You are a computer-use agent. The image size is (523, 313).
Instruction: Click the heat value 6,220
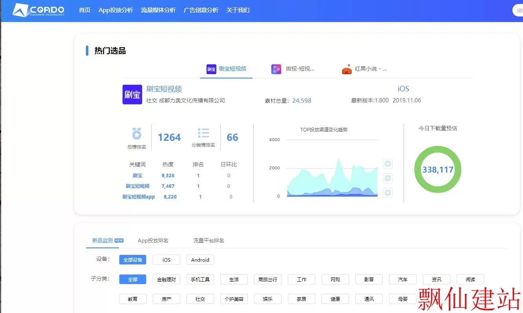170,197
